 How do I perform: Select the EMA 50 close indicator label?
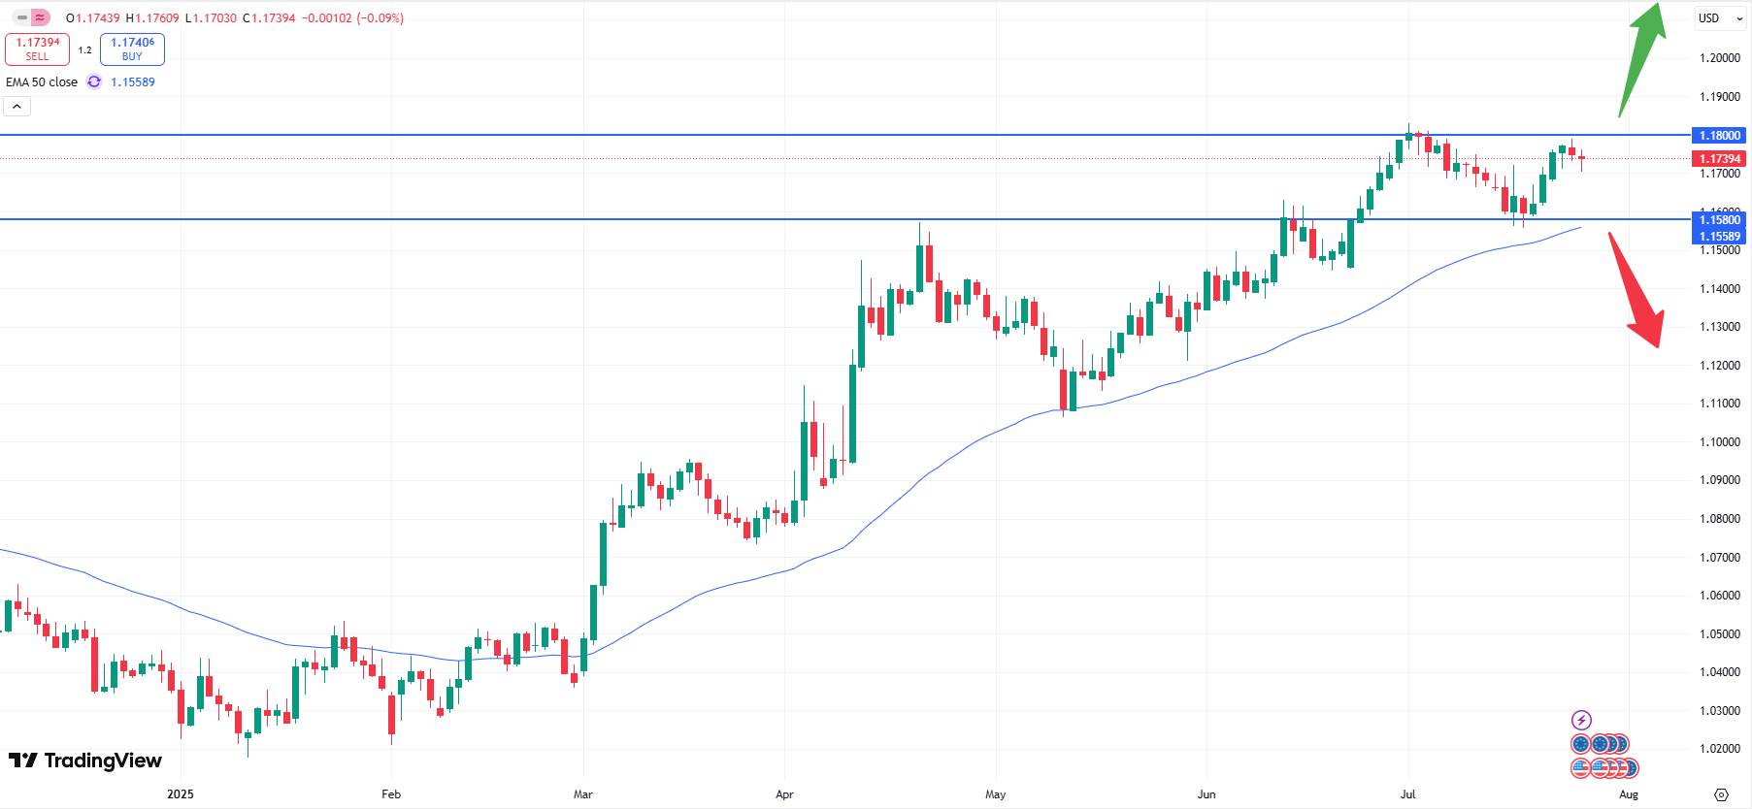(42, 82)
